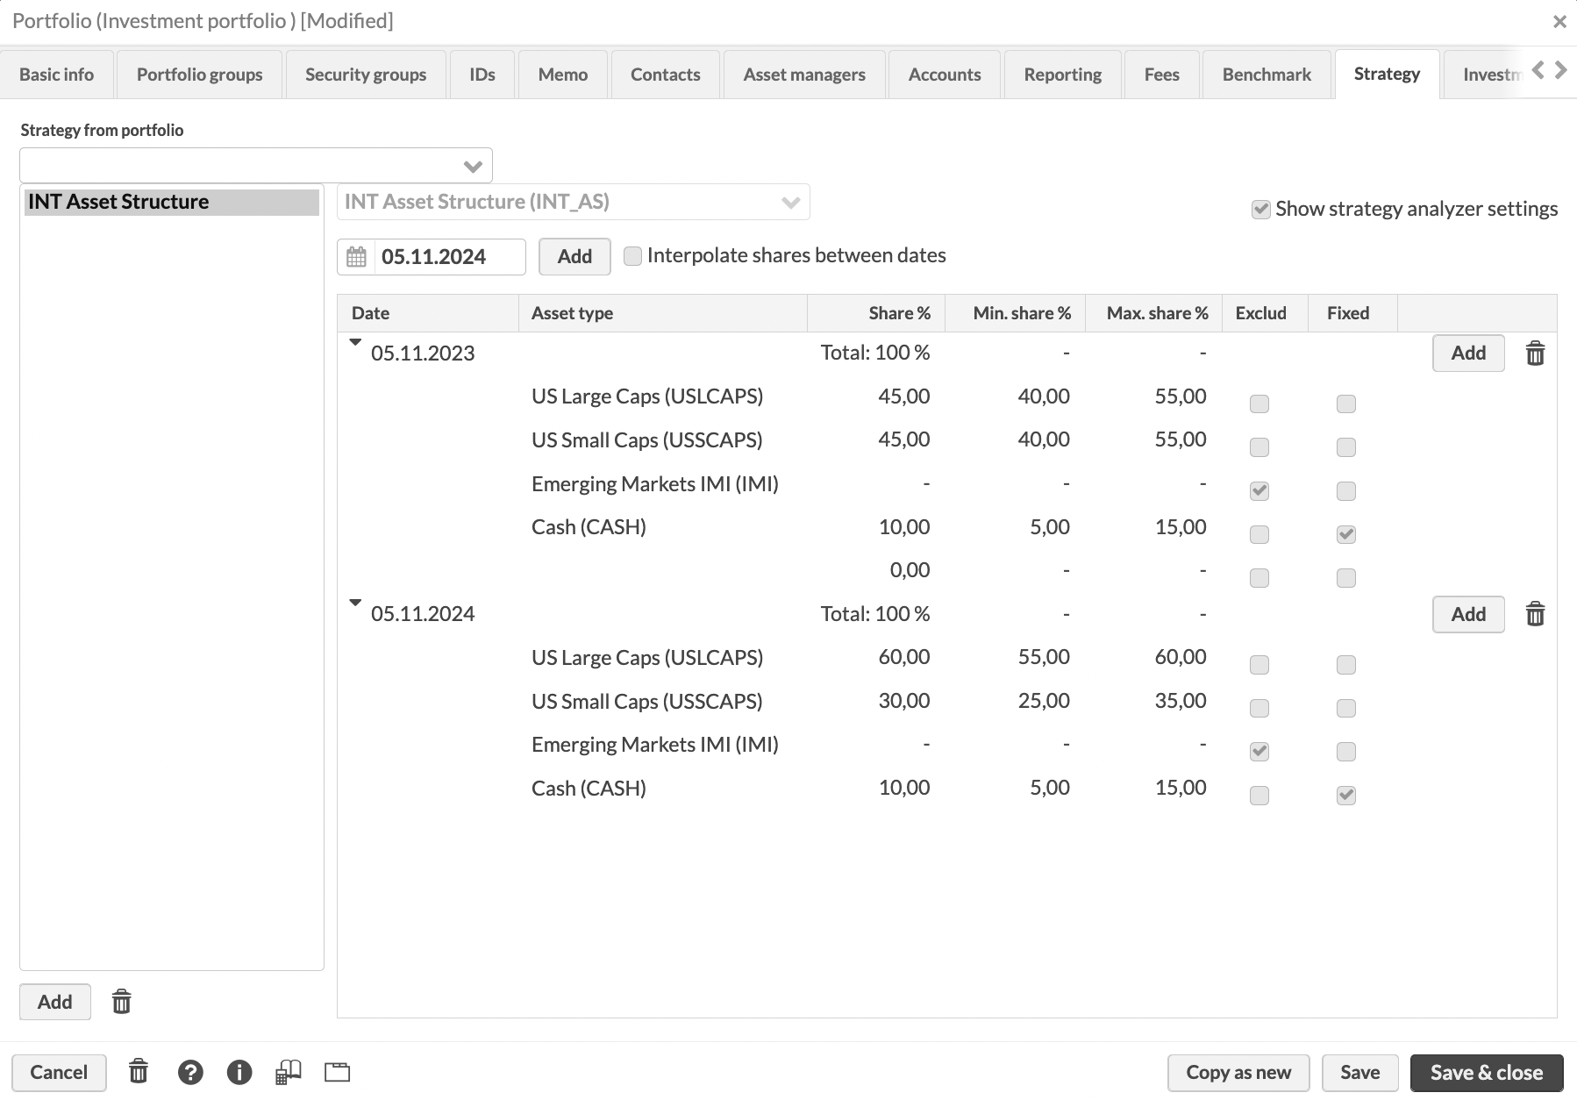Click 2024 US Large Caps max share 60,00

1181,657
